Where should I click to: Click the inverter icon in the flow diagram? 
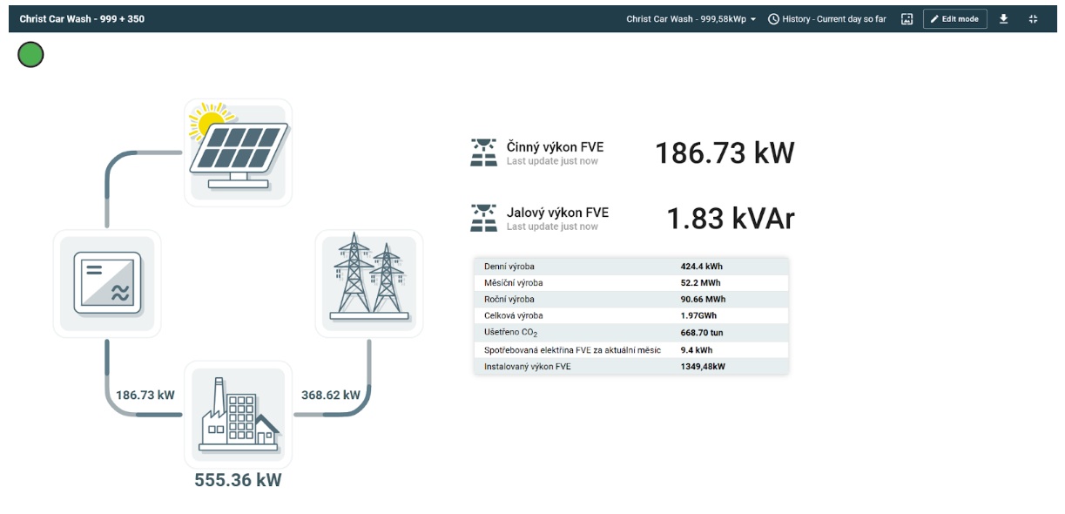click(107, 283)
